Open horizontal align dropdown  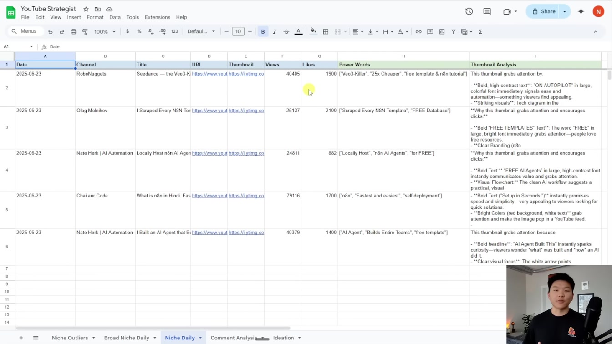358,32
